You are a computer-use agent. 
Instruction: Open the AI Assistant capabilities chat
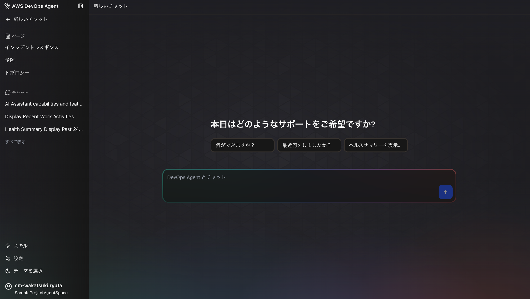click(44, 104)
